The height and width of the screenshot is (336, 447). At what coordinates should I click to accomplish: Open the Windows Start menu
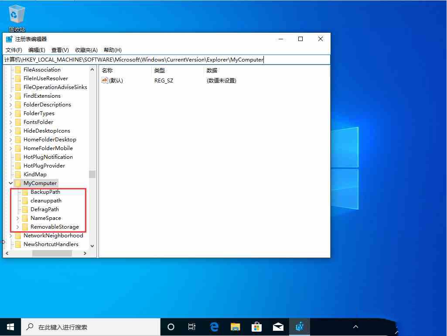[10, 327]
